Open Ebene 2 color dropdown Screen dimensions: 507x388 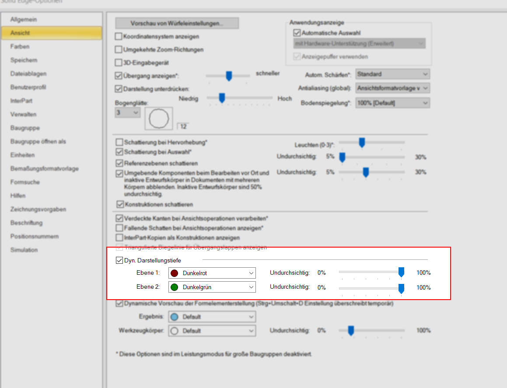point(212,287)
